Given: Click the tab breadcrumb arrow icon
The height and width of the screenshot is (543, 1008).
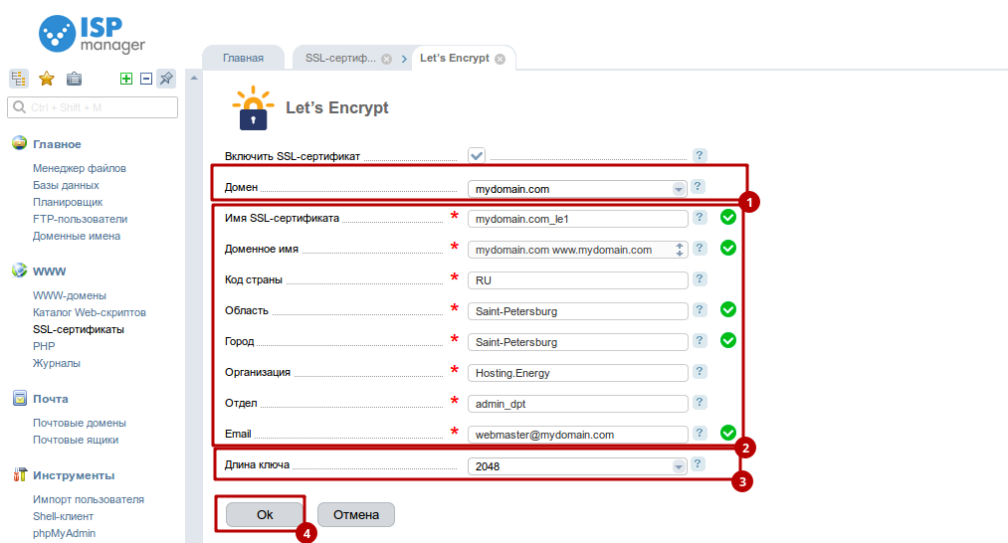Looking at the screenshot, I should (x=404, y=59).
